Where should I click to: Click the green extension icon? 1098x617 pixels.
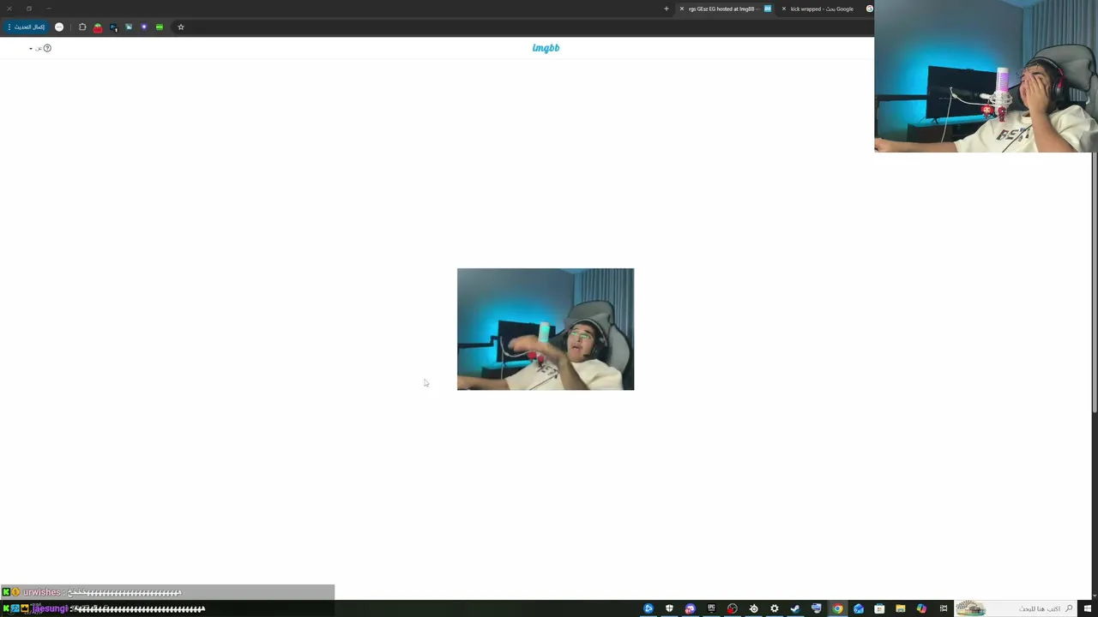click(160, 27)
